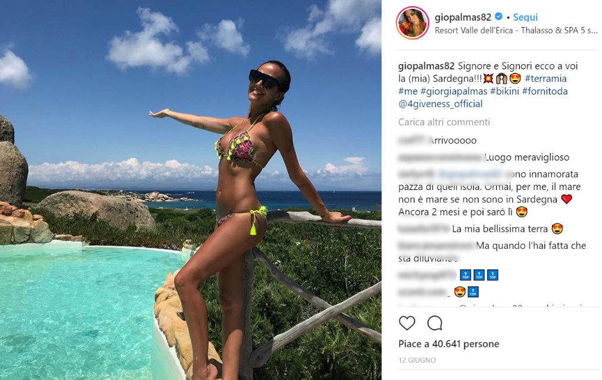Screen dimensions: 602x380
Task: Click giopalmas82 username in caption
Action: (x=426, y=66)
